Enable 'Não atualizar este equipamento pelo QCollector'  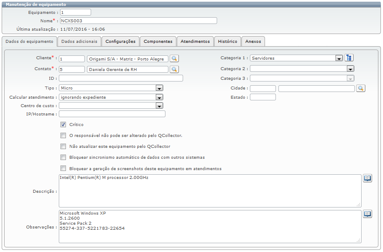63,147
